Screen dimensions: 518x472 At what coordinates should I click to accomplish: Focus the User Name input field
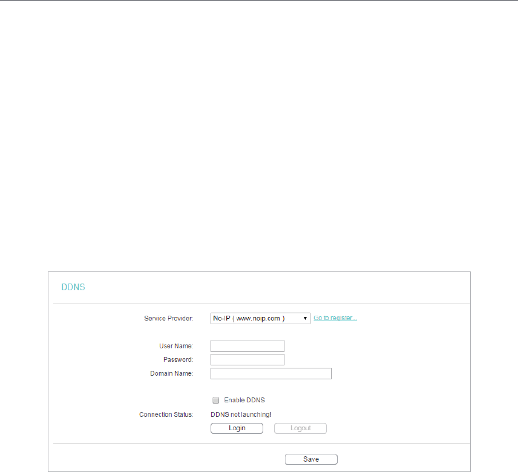248,346
